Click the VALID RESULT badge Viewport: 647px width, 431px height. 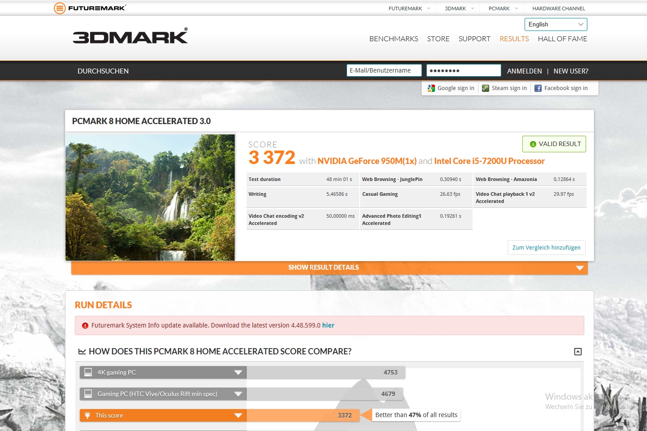(554, 144)
